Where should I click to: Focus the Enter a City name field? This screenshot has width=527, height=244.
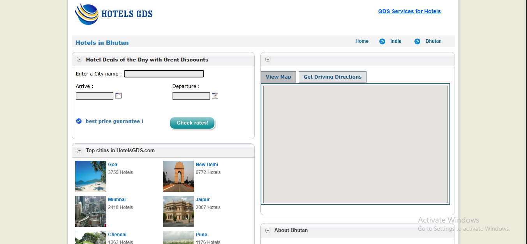coord(164,74)
